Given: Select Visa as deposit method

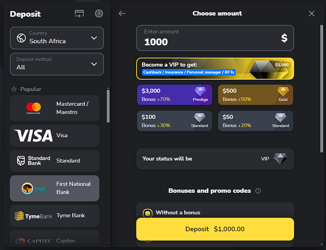Looking at the screenshot, I should click(55, 136).
